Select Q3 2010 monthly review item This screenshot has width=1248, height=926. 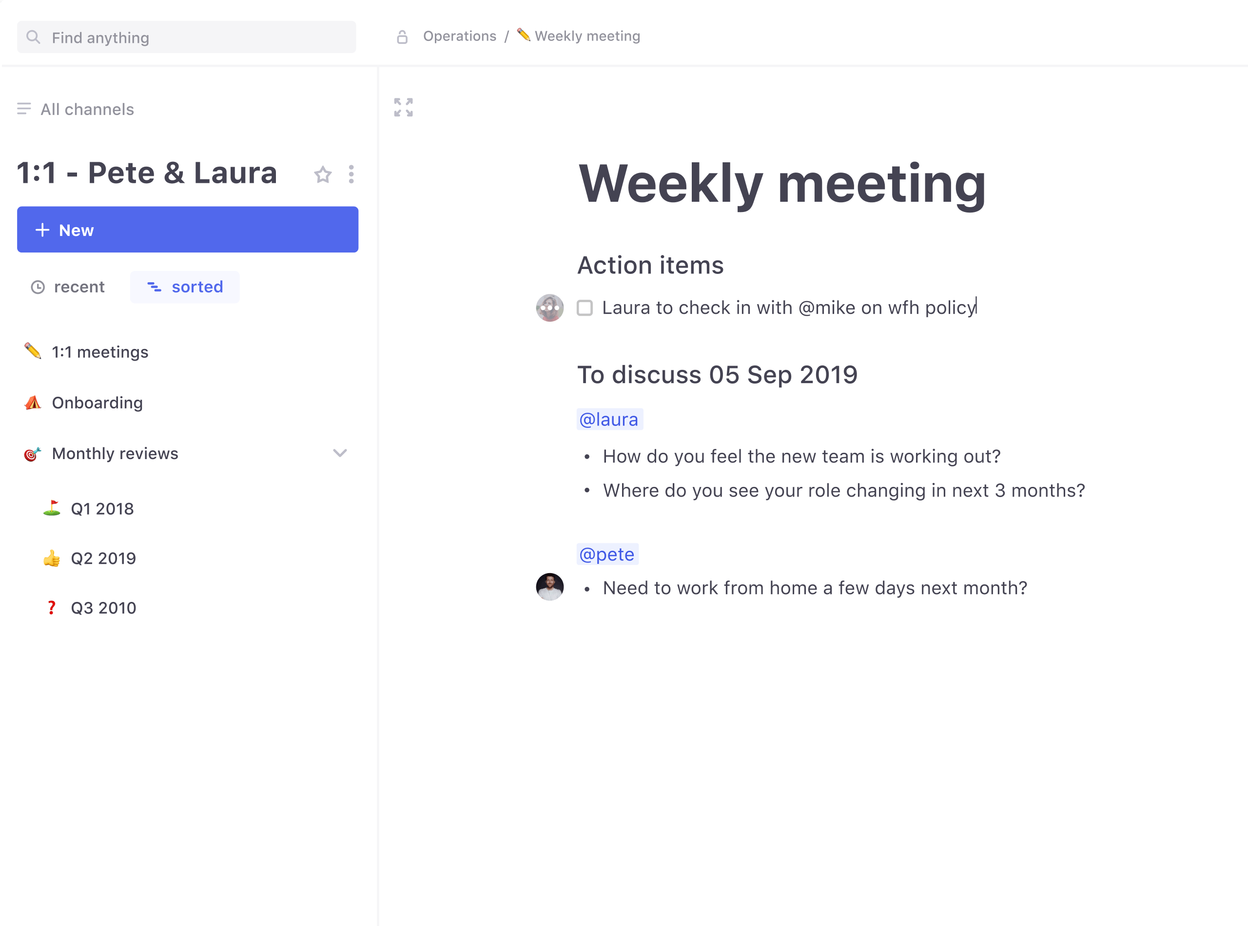(102, 608)
